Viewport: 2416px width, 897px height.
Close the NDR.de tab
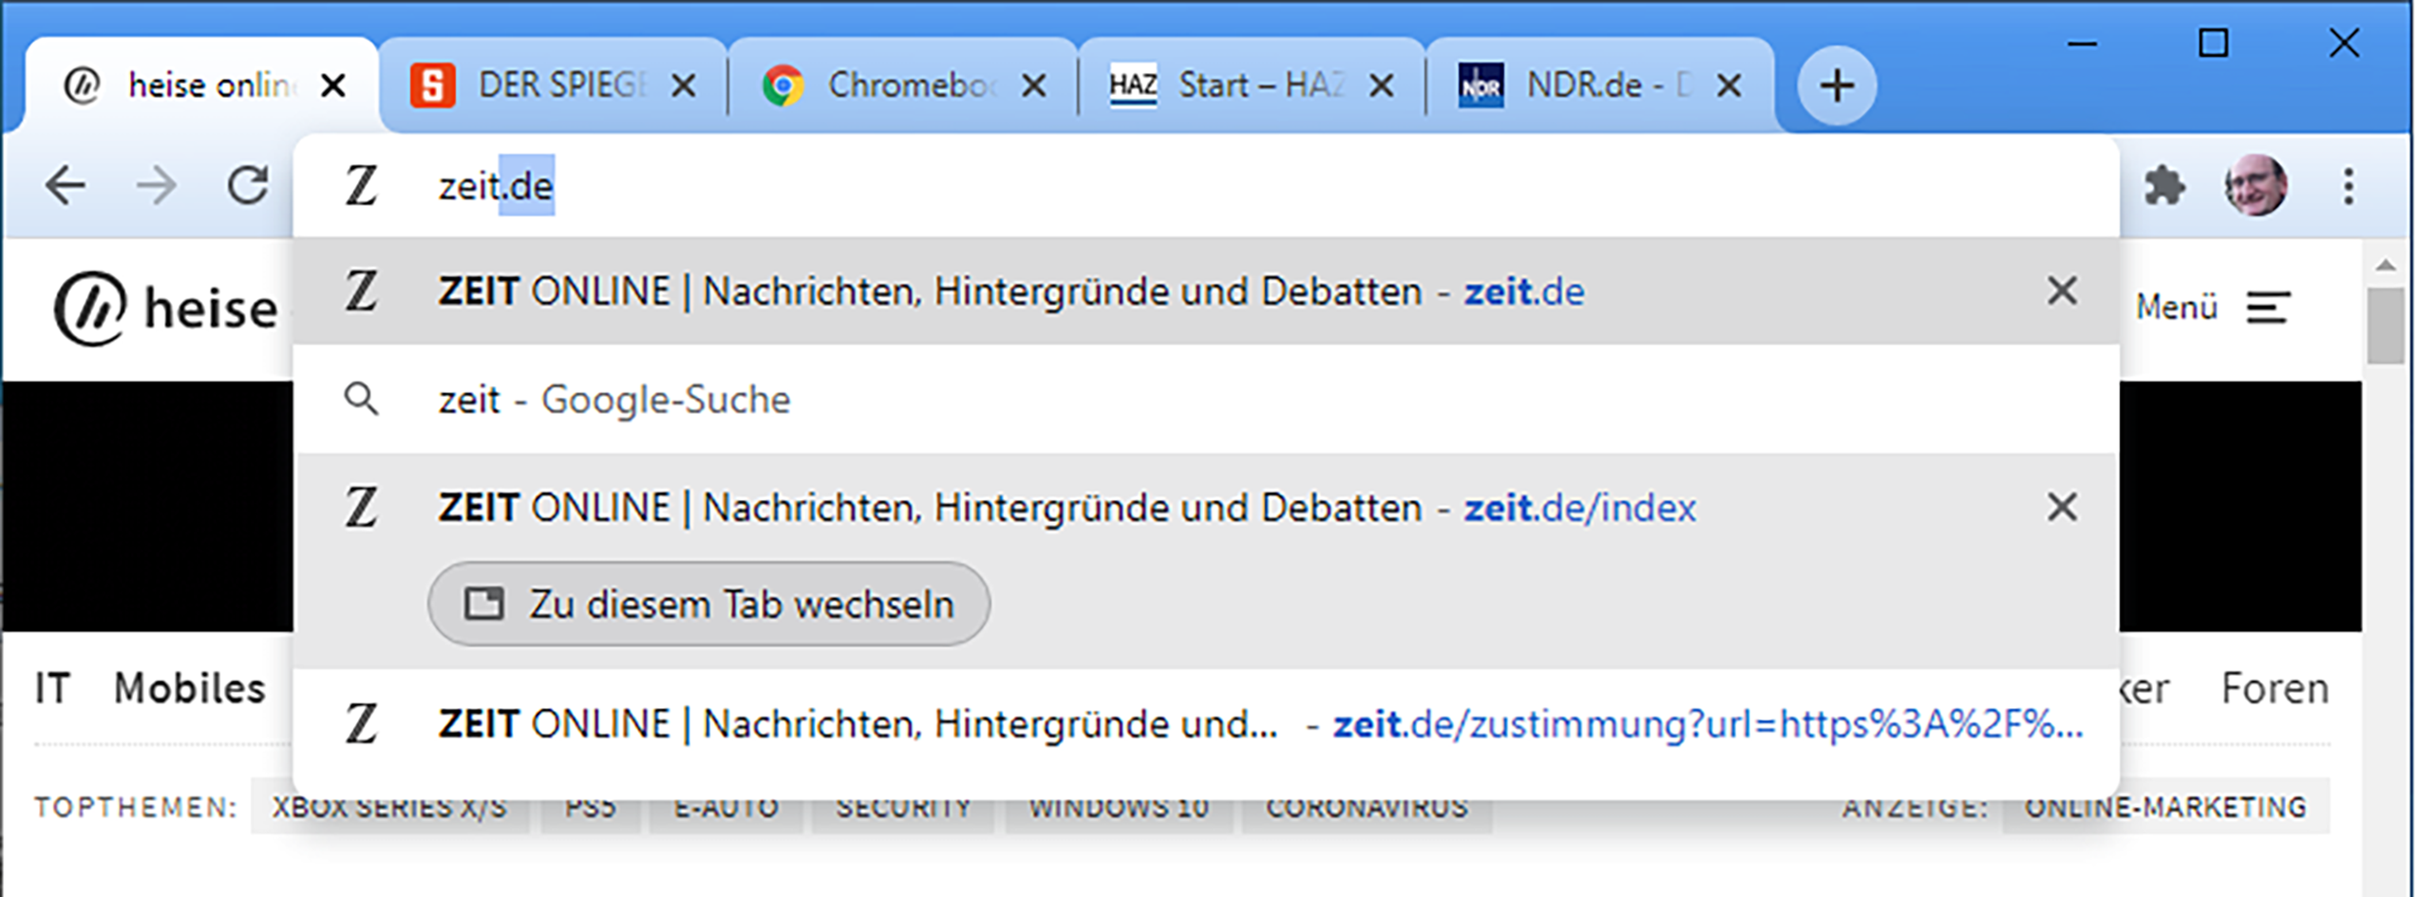(x=1730, y=86)
